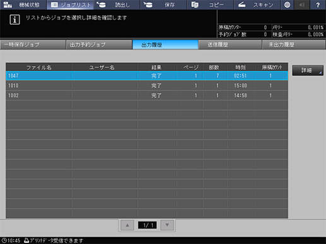Viewport: 326px width, 244px height.
Task: Click the ページ column header
Action: (x=191, y=67)
